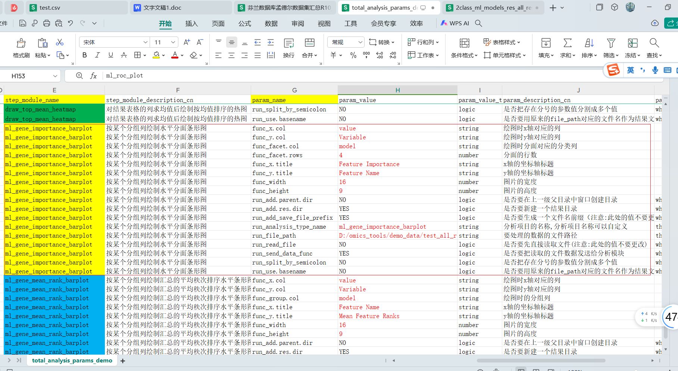678x371 pixels.
Task: Click the Paste (粘贴) clipboard icon
Action: point(43,43)
